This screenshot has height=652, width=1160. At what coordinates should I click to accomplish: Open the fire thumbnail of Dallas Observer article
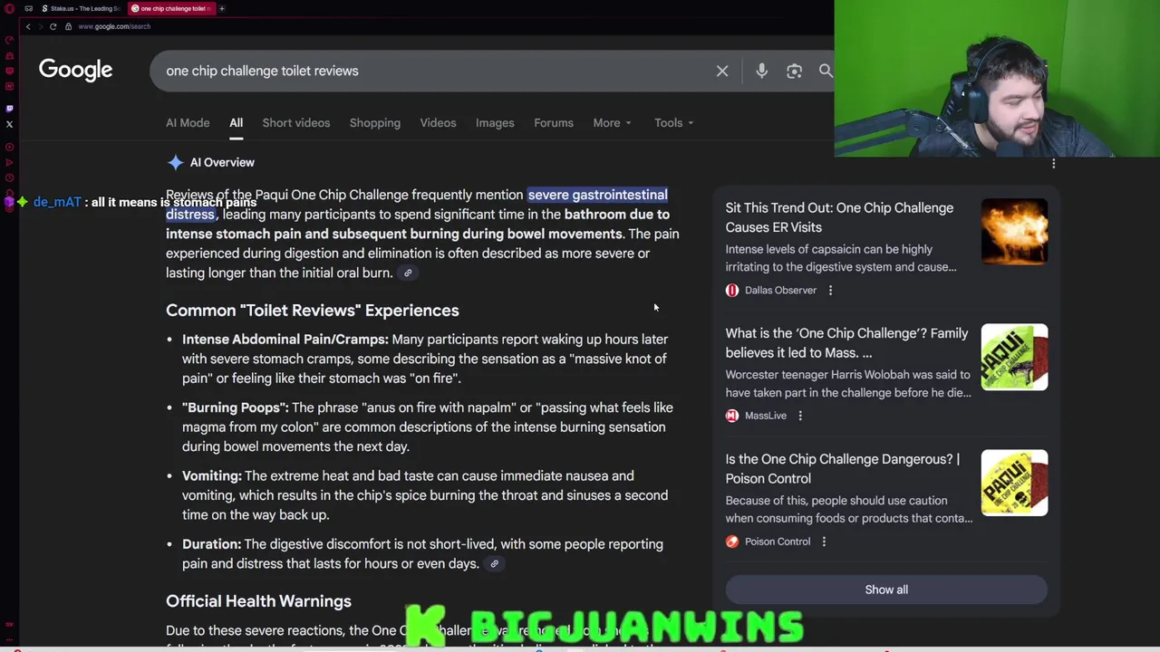click(x=1014, y=232)
